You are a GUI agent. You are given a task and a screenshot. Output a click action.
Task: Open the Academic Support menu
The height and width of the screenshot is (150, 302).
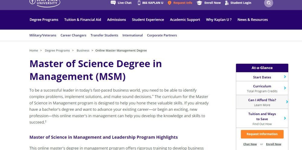pos(185,20)
